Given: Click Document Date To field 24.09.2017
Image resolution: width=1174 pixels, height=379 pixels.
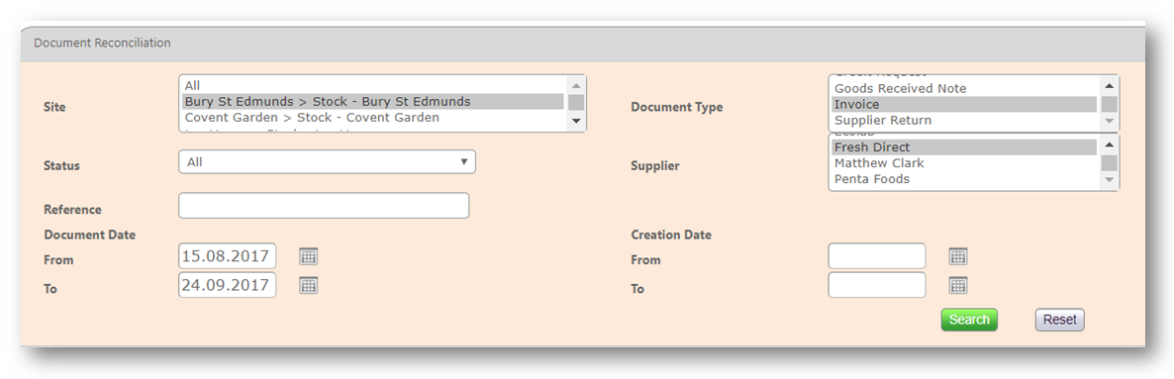Looking at the screenshot, I should click(x=227, y=285).
